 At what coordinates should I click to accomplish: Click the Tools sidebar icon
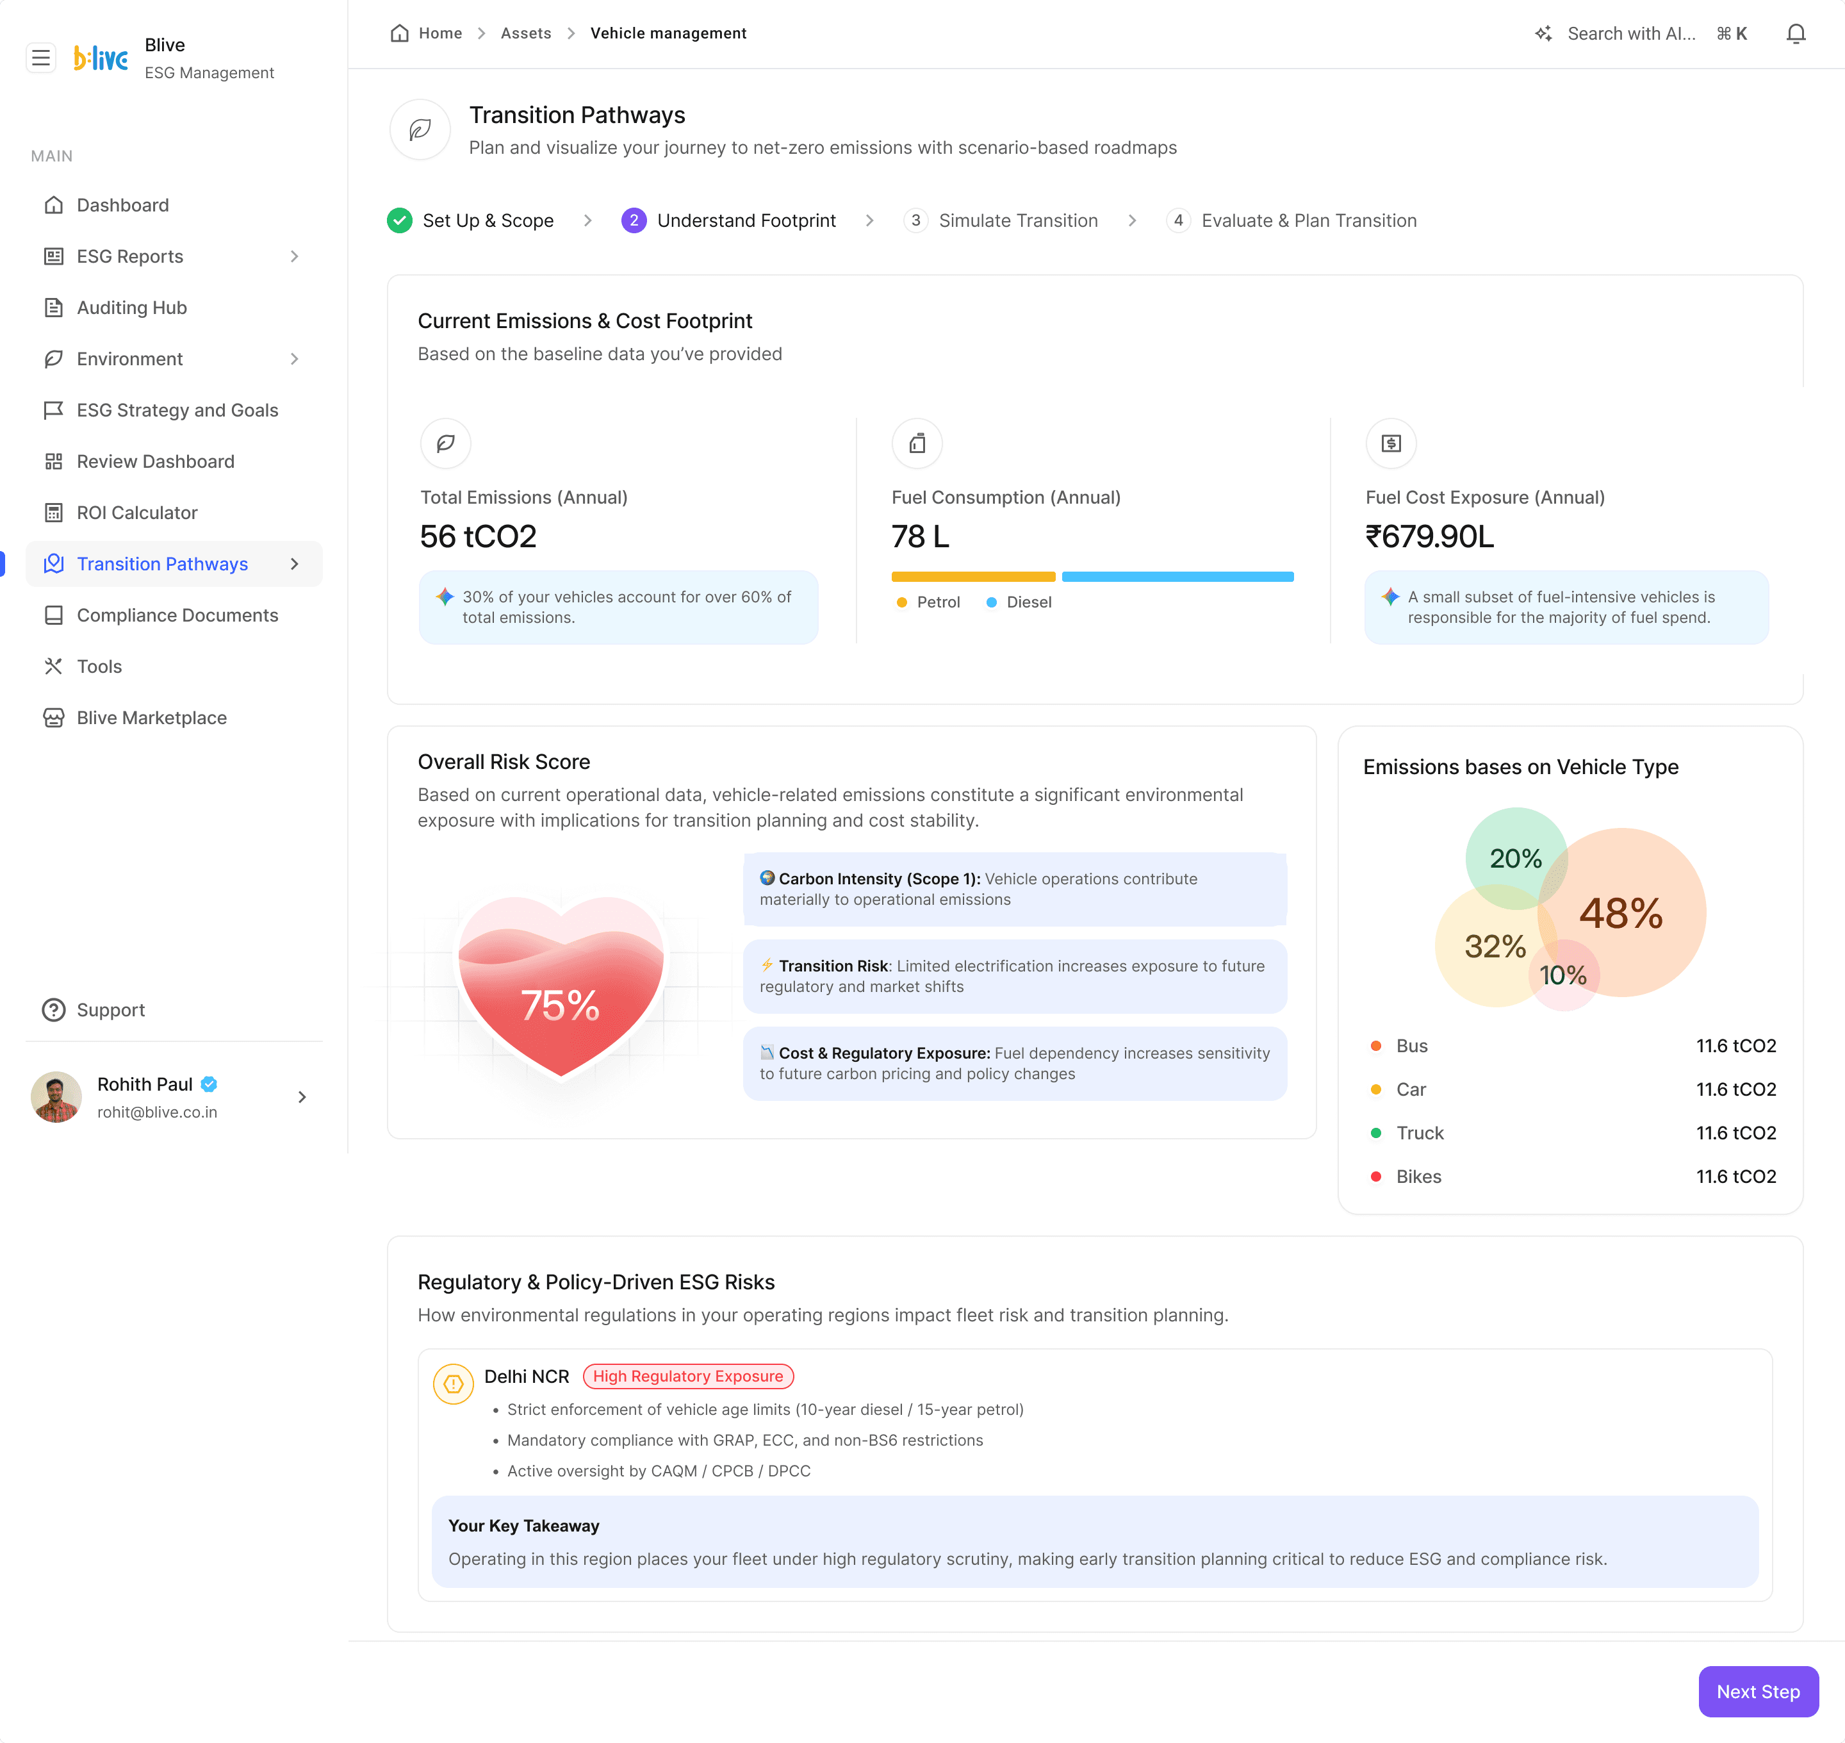54,666
